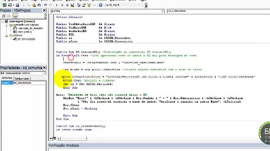Open VBA Help question mark icon
270x151 pixels.
100,5
